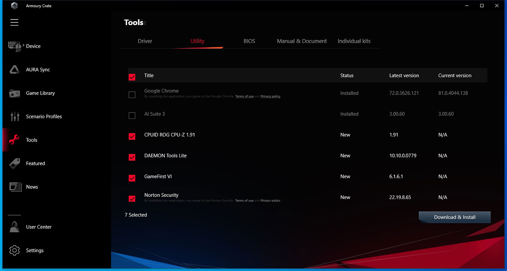
Task: Click the Armoury Crate logo icon
Action: (15, 6)
